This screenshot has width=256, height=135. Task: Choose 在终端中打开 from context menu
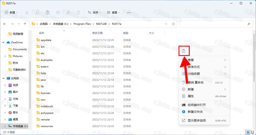point(197,105)
